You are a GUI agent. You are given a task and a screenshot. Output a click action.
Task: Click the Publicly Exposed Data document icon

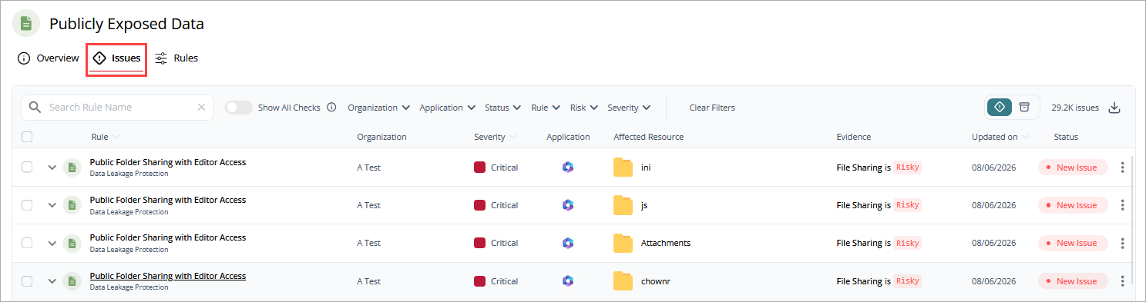point(25,23)
